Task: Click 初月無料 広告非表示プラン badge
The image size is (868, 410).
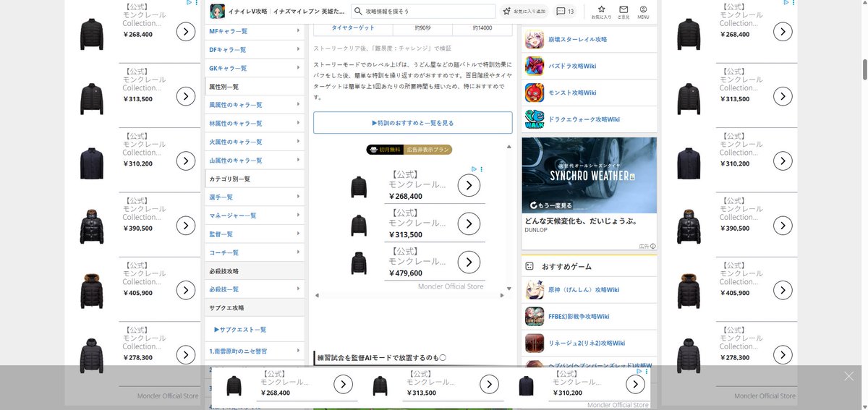Action: pos(409,150)
